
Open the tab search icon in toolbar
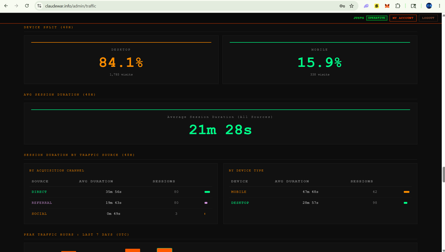413,6
